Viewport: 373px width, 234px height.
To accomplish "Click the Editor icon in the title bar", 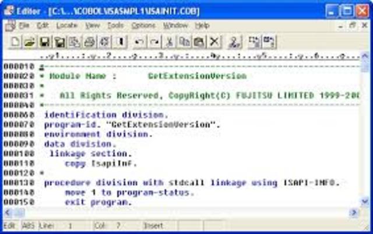I will click(9, 10).
